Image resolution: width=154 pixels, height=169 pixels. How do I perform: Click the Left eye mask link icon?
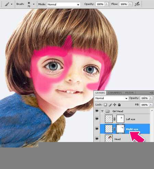[115, 119]
